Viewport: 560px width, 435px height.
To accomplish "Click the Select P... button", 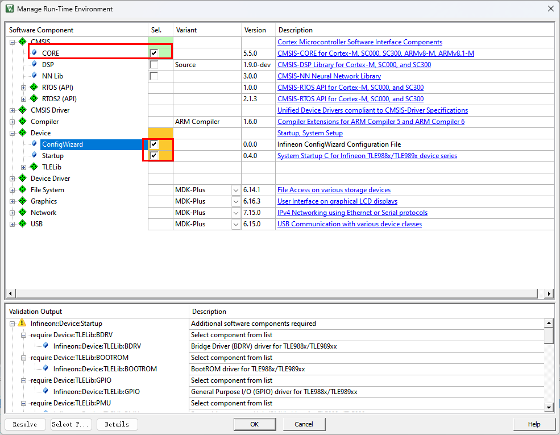I will point(71,424).
